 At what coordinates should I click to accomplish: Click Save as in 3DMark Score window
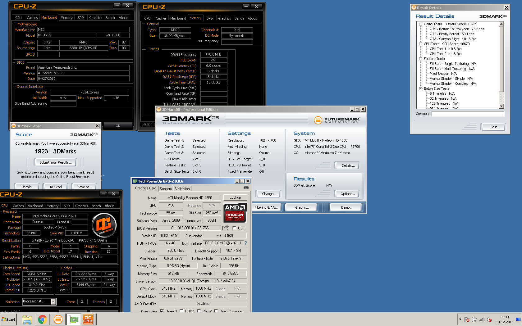pos(85,187)
